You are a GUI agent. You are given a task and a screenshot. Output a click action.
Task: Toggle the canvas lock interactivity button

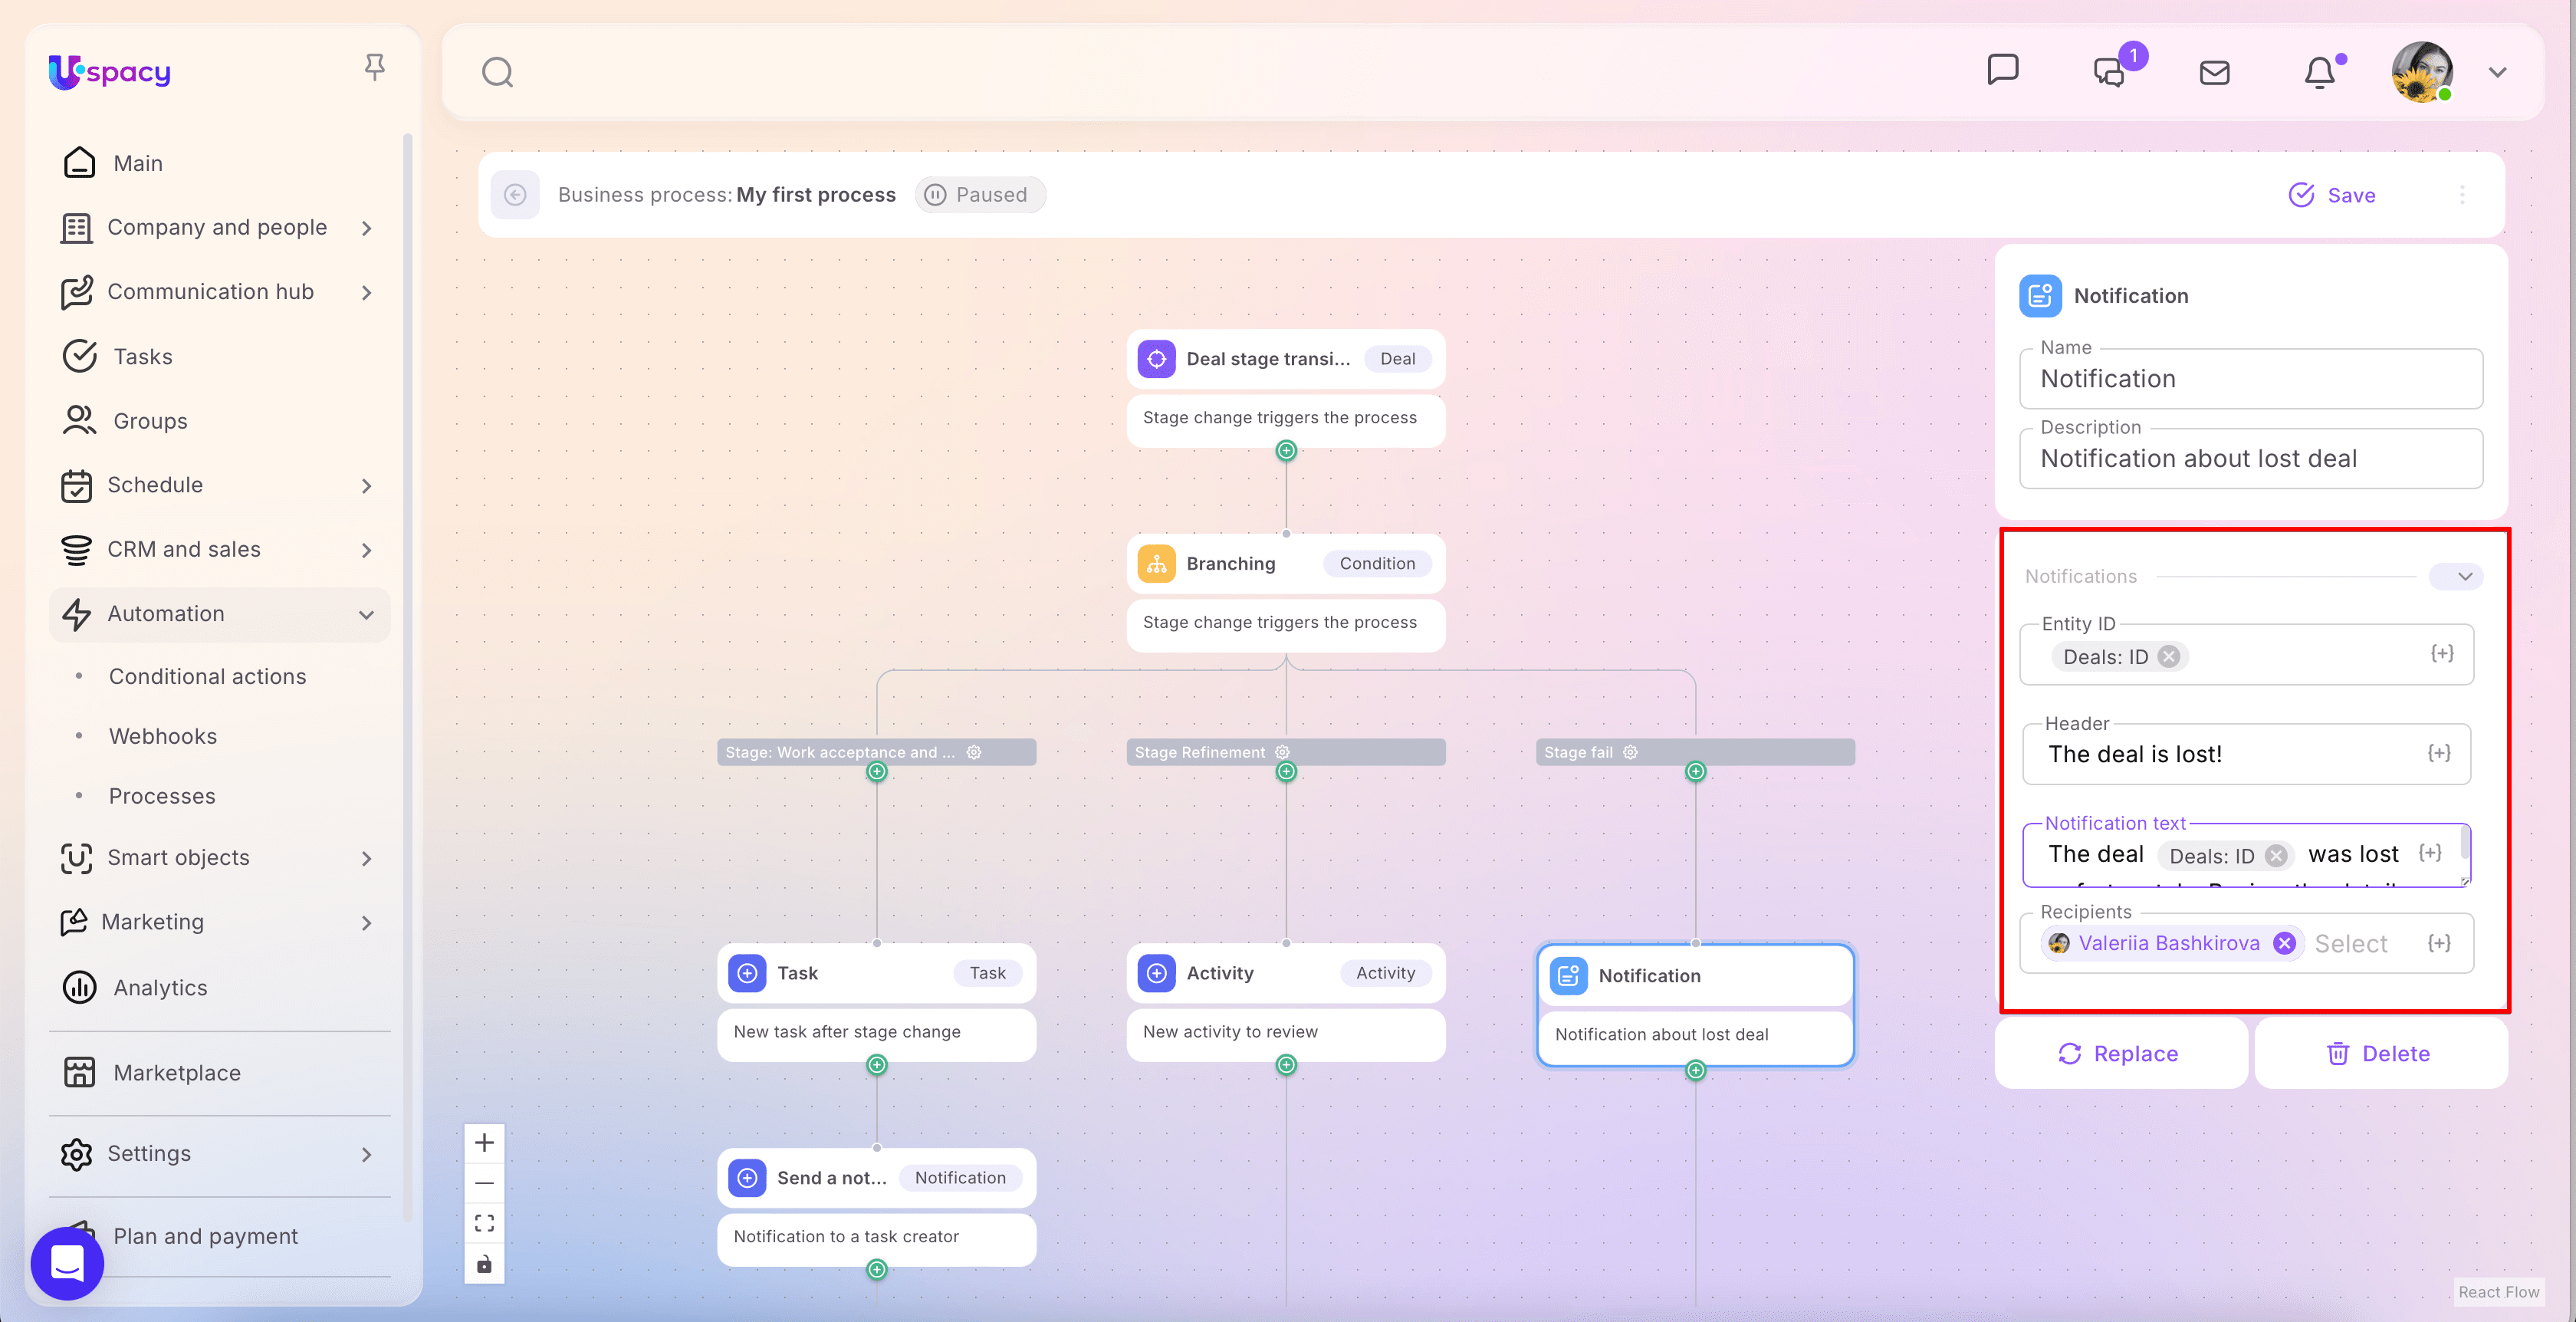[484, 1264]
